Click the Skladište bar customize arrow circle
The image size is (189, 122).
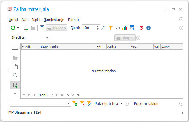click(138, 38)
